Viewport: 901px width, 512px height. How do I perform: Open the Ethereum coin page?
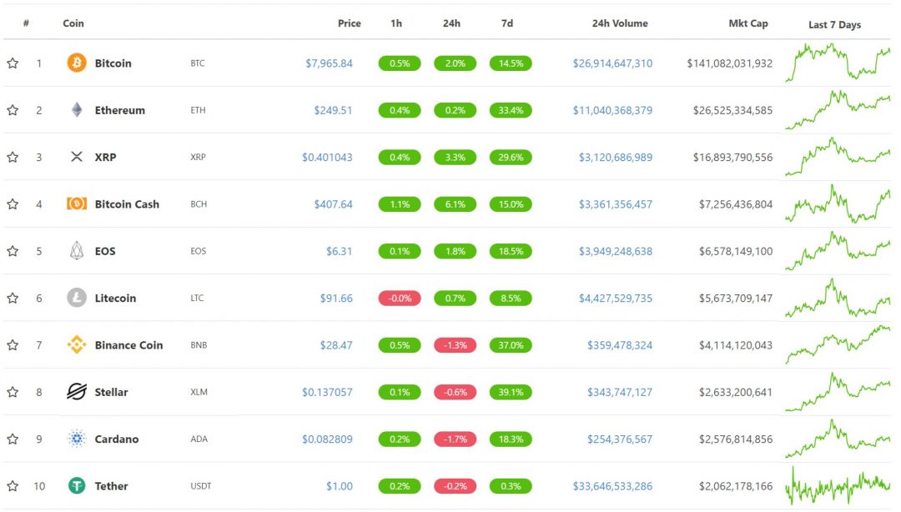(119, 110)
